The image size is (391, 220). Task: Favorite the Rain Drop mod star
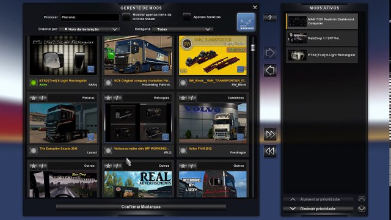pos(34,166)
